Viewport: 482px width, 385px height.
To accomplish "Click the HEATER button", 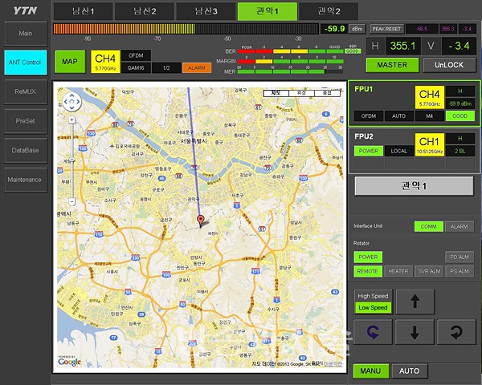I will [398, 271].
